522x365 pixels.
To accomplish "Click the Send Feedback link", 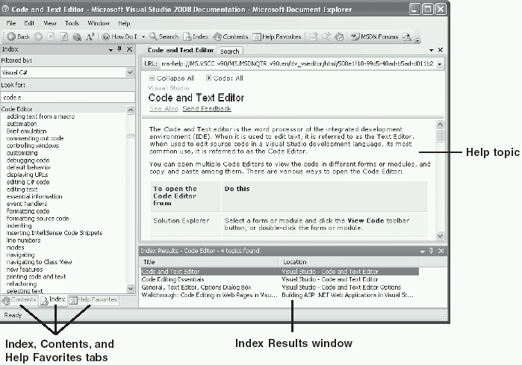I will click(207, 109).
